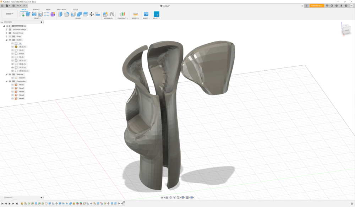This screenshot has height=207, width=355.
Task: Collapse the Bodies folder
Action: (x=6, y=40)
